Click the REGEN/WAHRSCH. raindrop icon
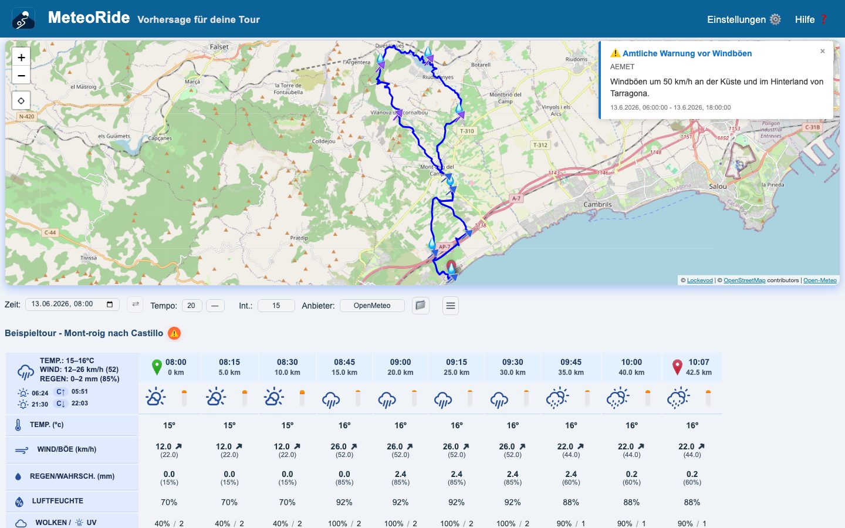Screen dimensions: 845x528 pyautogui.click(x=18, y=476)
